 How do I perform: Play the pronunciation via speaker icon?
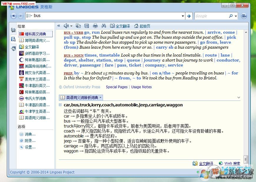(66, 26)
